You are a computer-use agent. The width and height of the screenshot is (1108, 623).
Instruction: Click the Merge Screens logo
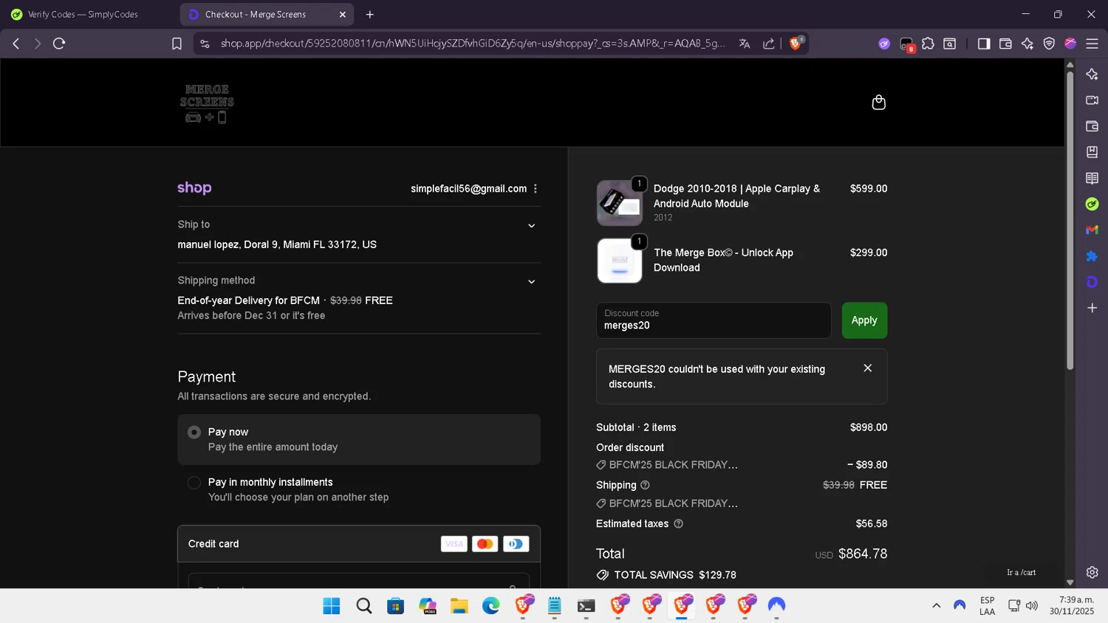207,103
